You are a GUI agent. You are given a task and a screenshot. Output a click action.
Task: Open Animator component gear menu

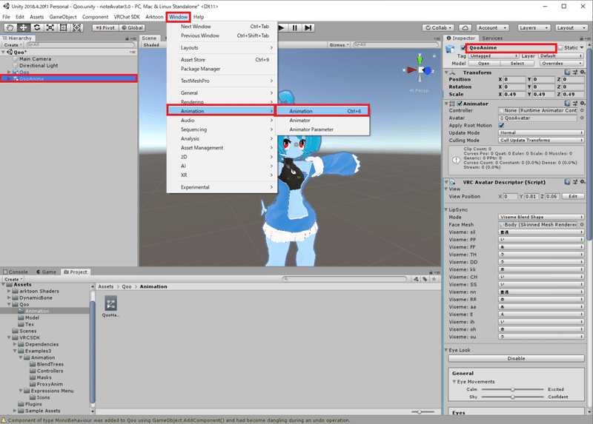[x=583, y=103]
